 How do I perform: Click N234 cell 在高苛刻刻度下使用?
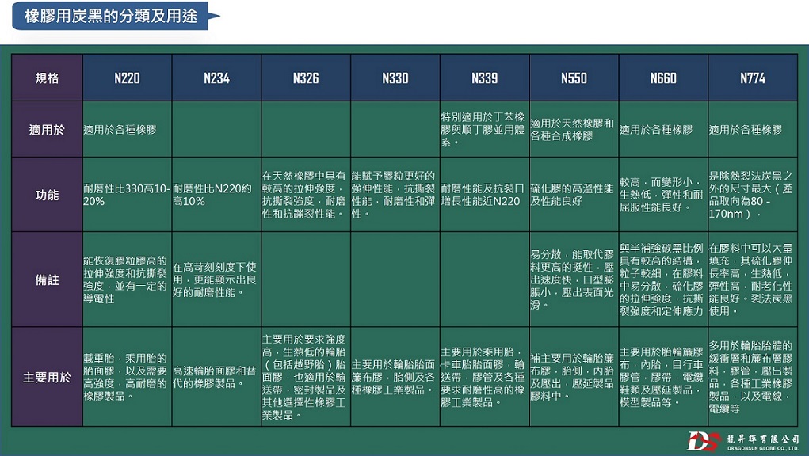215,279
